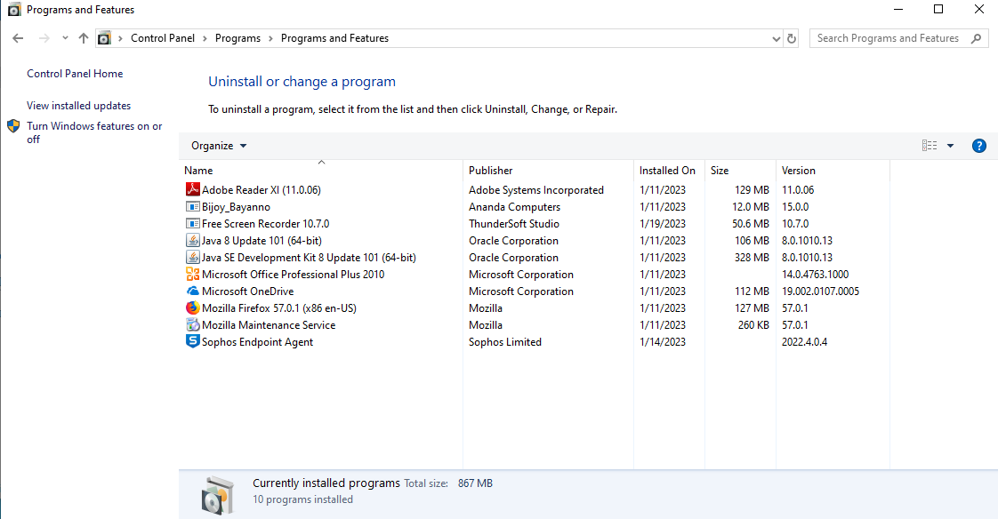Click the Adobe Reader XI program icon
Viewport: 998px width, 519px height.
pyautogui.click(x=192, y=189)
